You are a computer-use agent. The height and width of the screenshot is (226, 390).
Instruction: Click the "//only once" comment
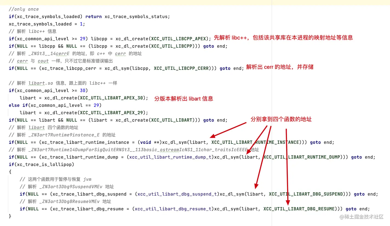(24, 9)
